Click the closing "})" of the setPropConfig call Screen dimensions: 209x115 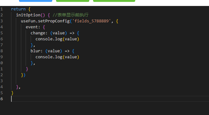23,75
